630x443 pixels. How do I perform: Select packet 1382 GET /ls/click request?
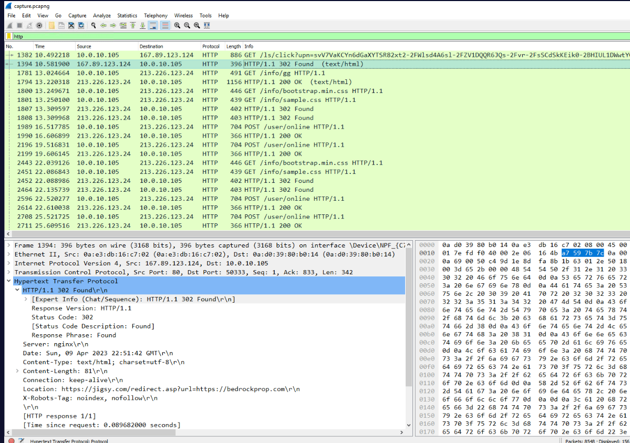point(317,55)
